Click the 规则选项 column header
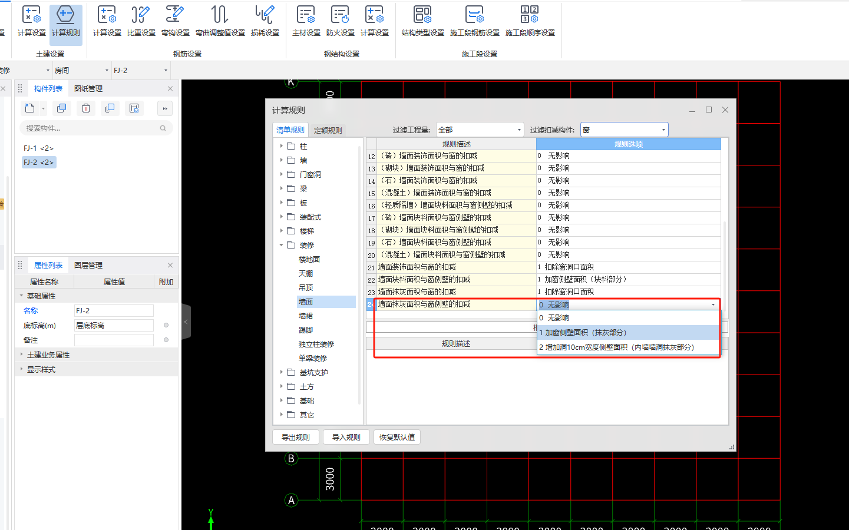This screenshot has width=849, height=530. [x=629, y=144]
